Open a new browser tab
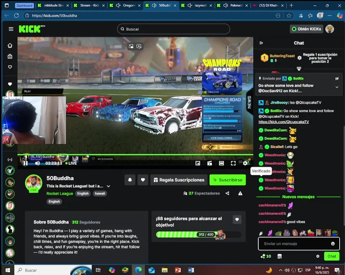The height and width of the screenshot is (275, 345). pyautogui.click(x=291, y=5)
